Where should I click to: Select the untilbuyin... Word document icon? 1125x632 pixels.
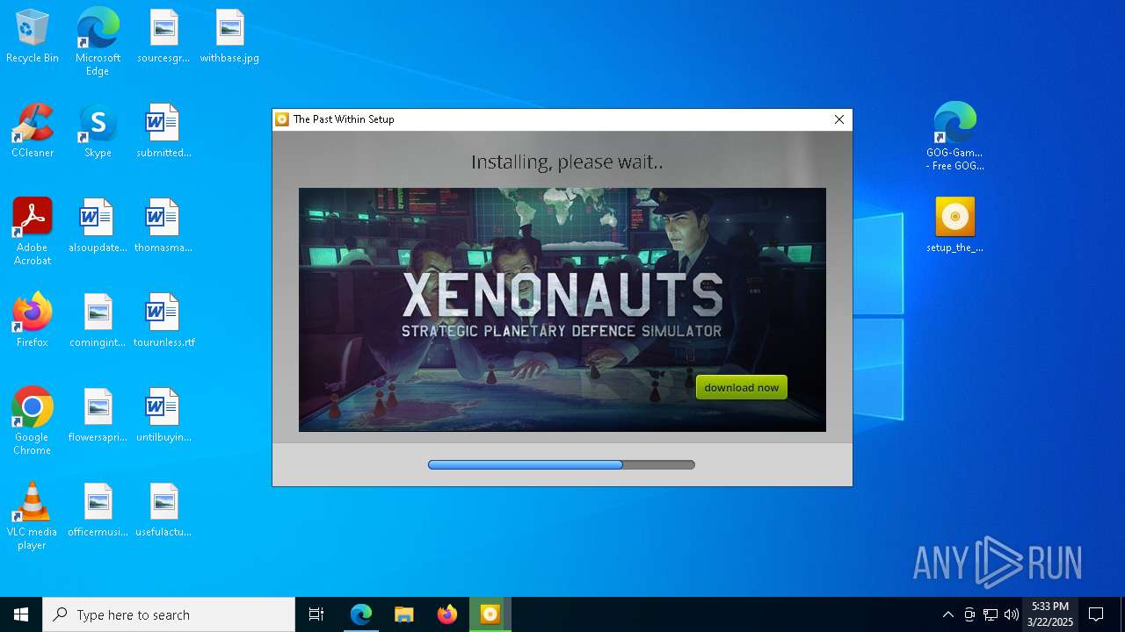click(x=163, y=416)
